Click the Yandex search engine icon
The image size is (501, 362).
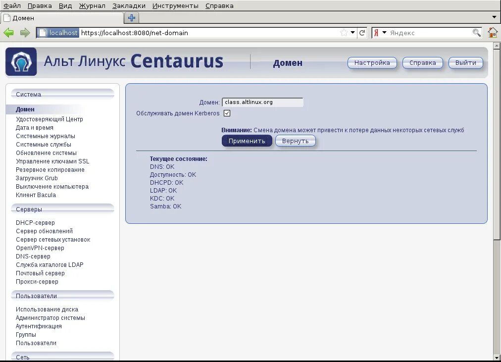[376, 33]
